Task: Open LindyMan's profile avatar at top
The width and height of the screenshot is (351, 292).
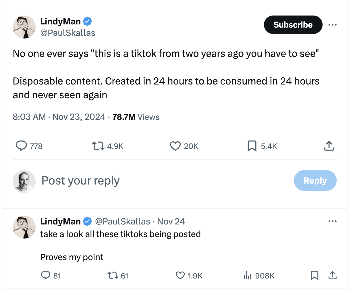Action: pyautogui.click(x=24, y=27)
